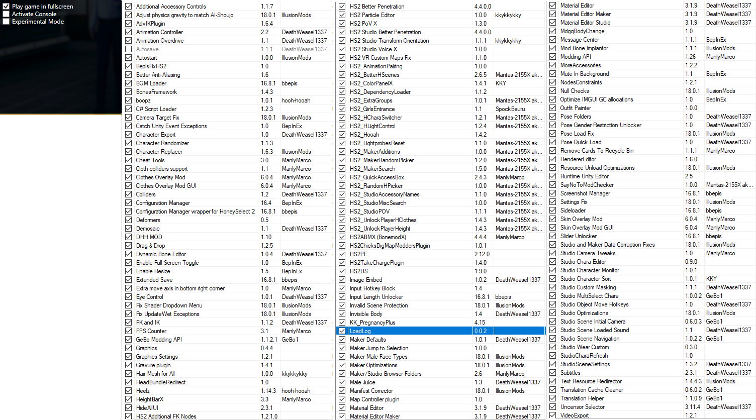Select the HeightBarX plugin row
This screenshot has height=420, width=756.
click(x=229, y=399)
